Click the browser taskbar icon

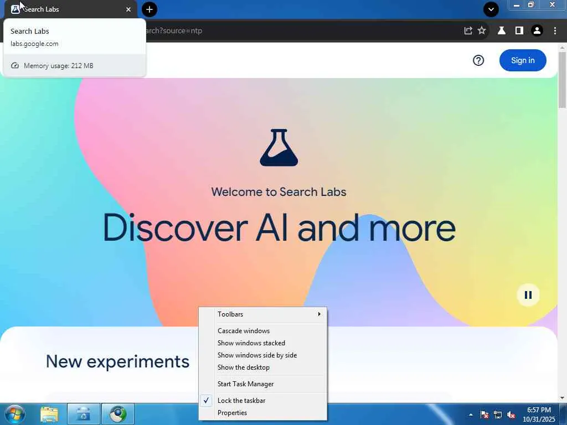pyautogui.click(x=118, y=414)
